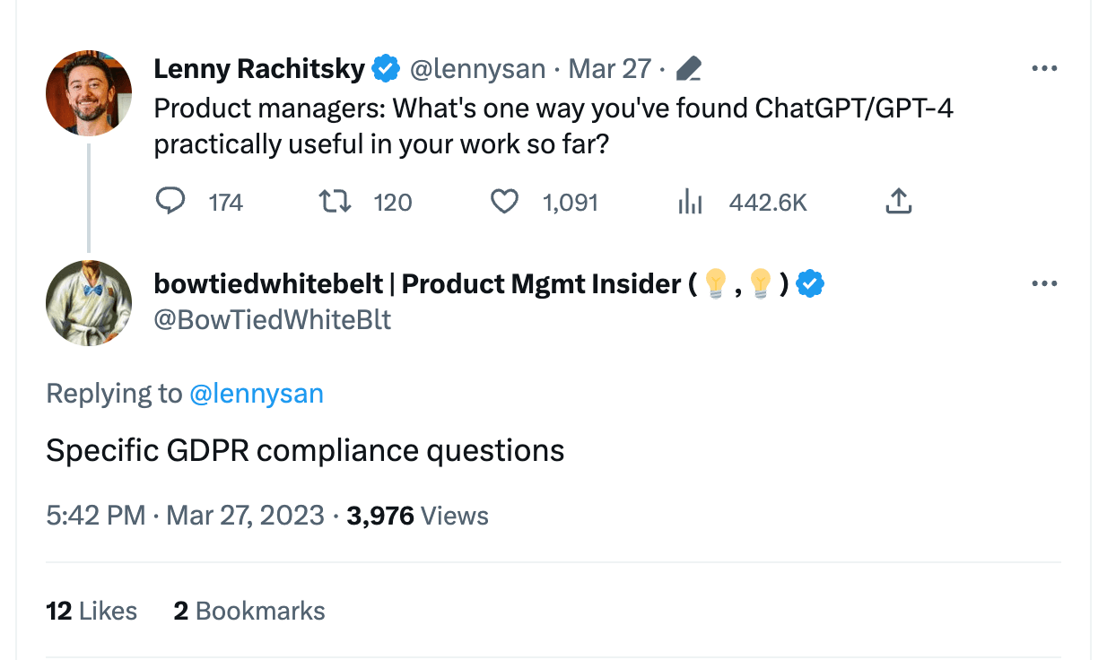Viewport: 1107px width, 660px height.
Task: Open Lenny Rachitsky's profile picture
Action: click(89, 93)
